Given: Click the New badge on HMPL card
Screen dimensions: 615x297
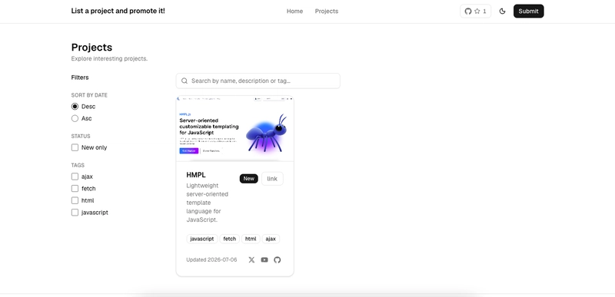Looking at the screenshot, I should coord(248,179).
